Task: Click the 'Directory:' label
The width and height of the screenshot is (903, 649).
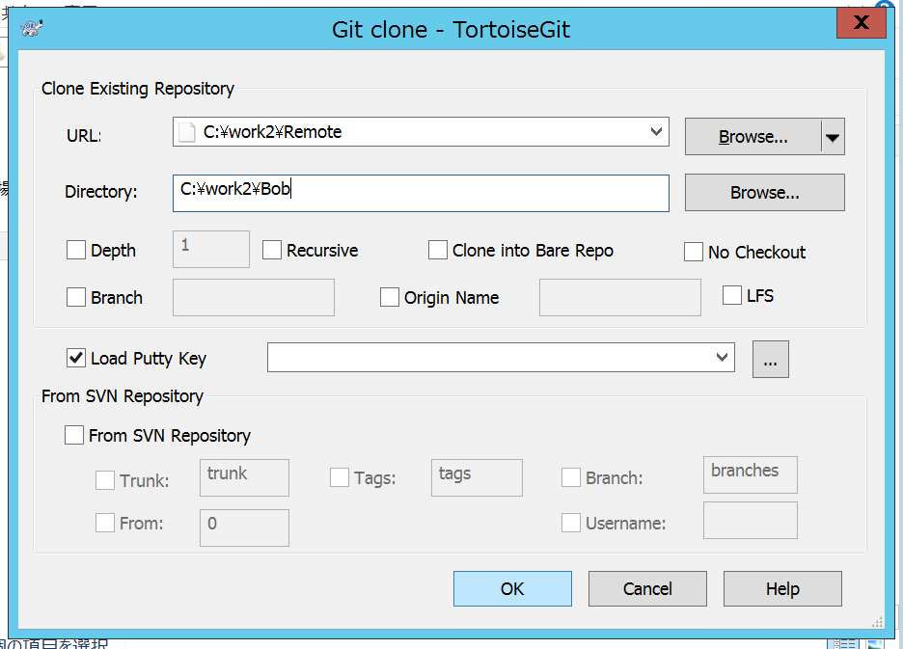Action: [x=100, y=192]
